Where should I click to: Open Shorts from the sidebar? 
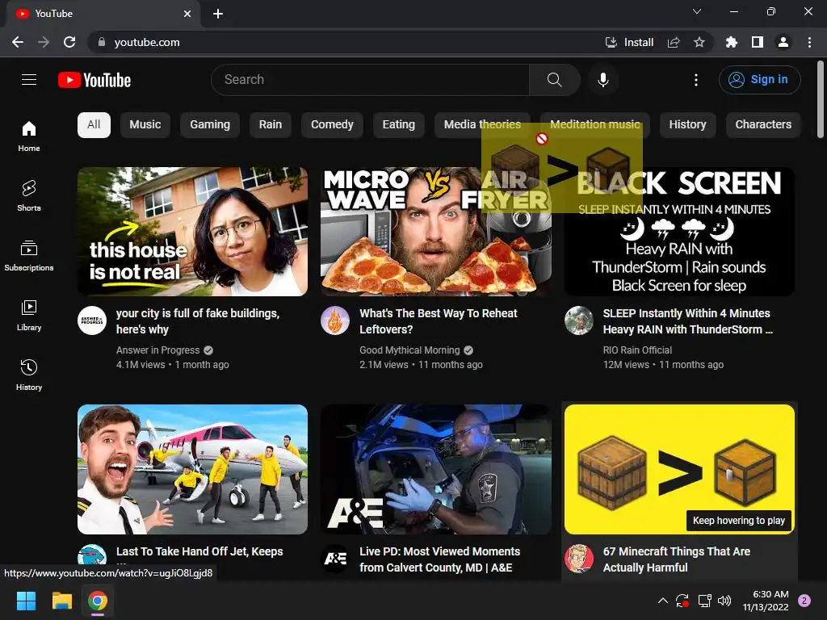(x=29, y=195)
